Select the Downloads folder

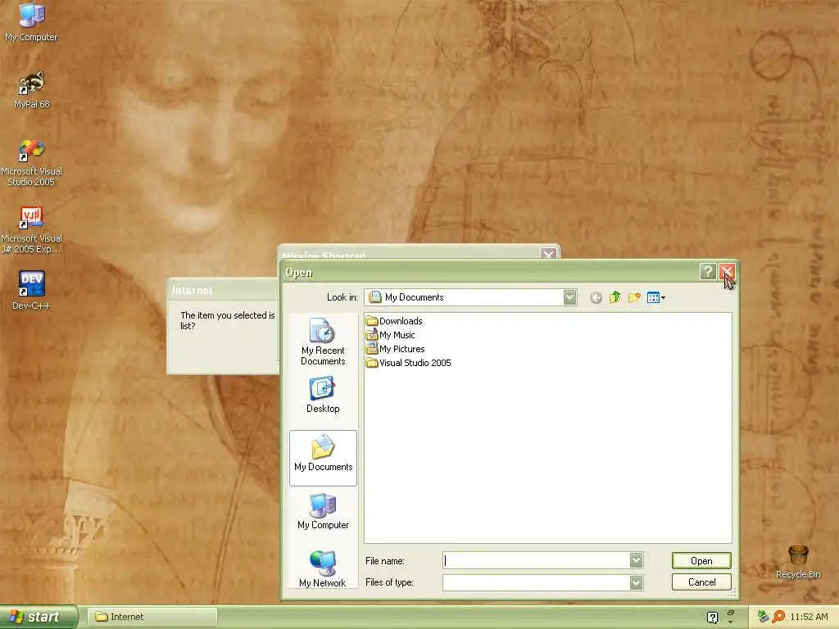(x=394, y=321)
